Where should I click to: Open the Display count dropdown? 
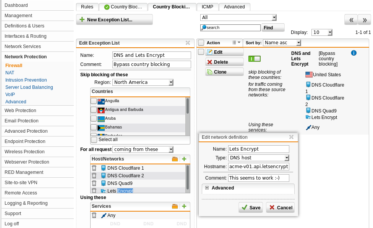(x=322, y=32)
